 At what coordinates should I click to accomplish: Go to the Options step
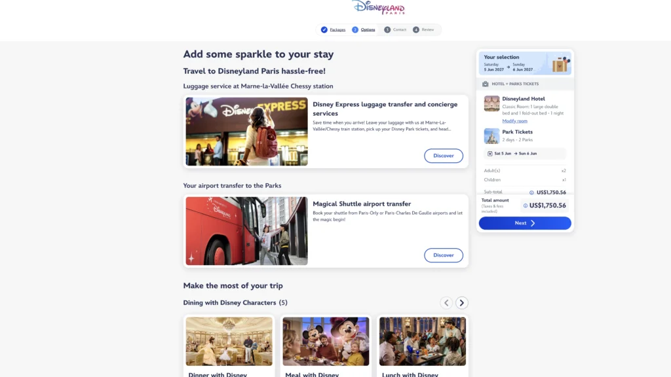click(x=368, y=29)
